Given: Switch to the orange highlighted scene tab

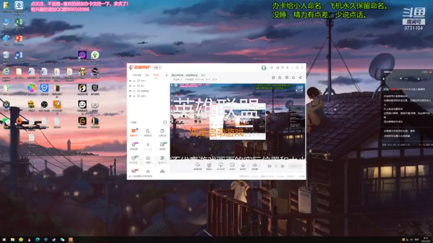Looking at the screenshot, I should [x=156, y=75].
